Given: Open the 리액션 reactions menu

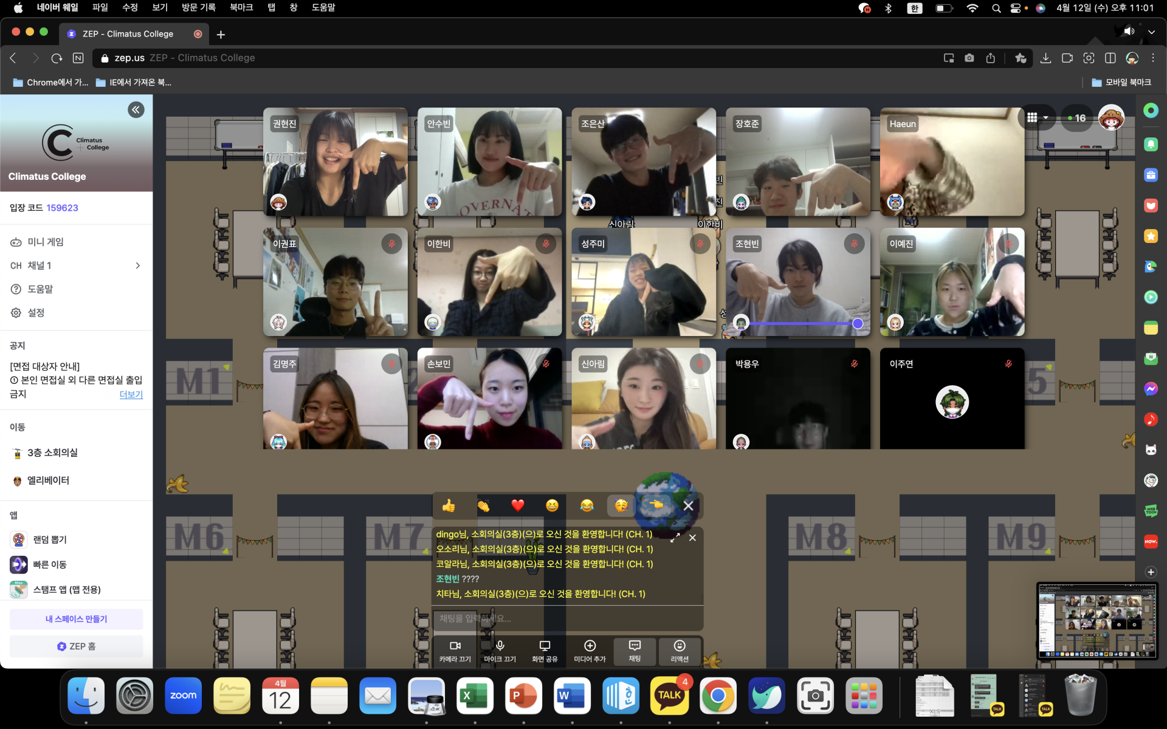Looking at the screenshot, I should click(x=680, y=651).
